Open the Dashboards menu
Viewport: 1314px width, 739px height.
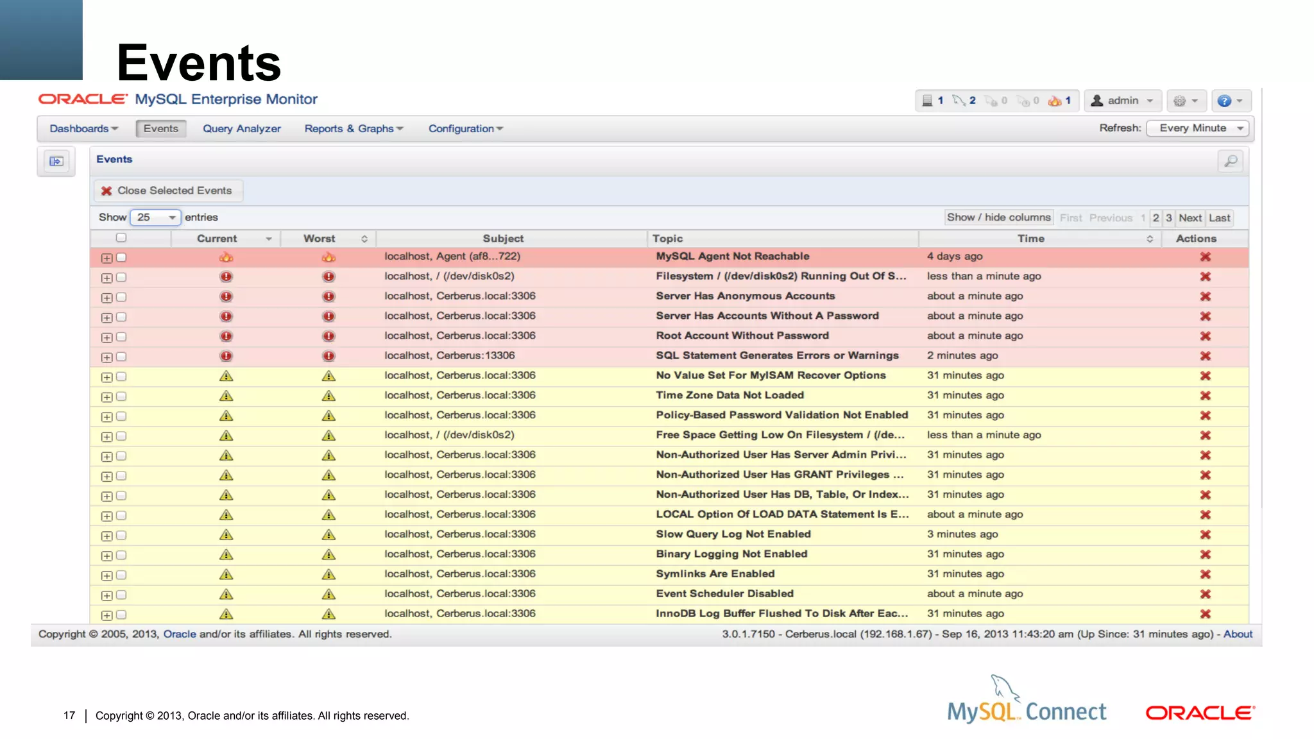[x=83, y=129]
